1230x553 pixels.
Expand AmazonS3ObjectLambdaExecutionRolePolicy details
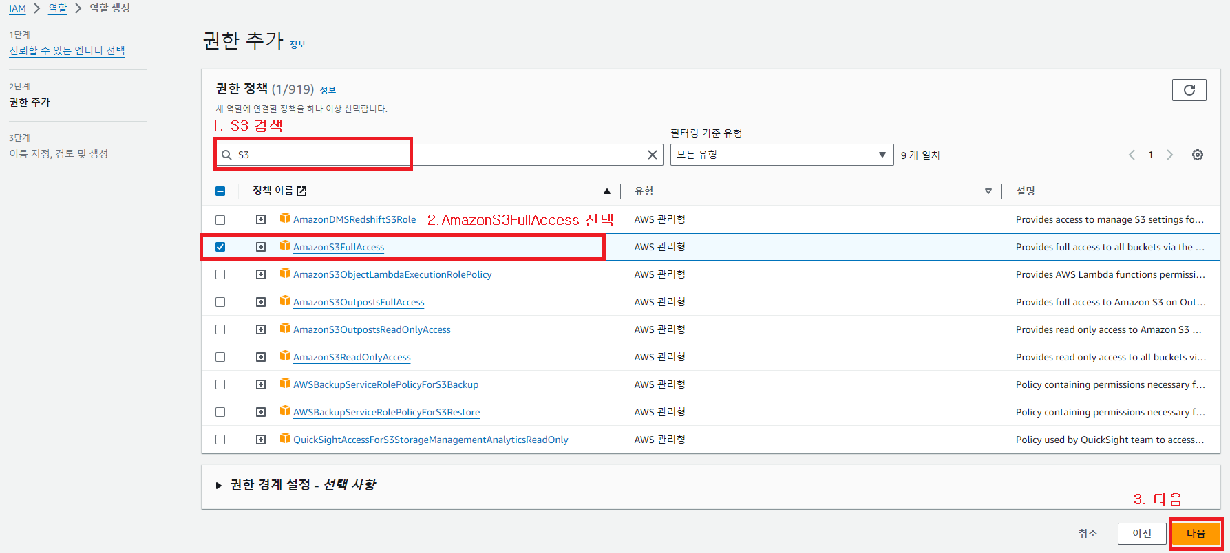click(261, 274)
